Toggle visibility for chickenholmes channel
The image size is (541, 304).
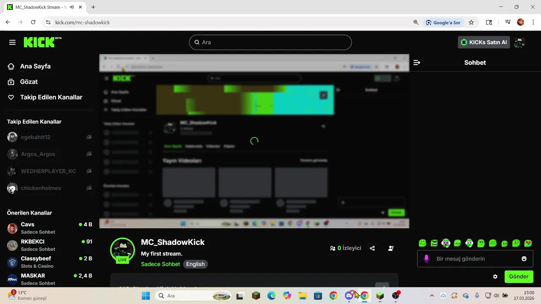click(89, 188)
